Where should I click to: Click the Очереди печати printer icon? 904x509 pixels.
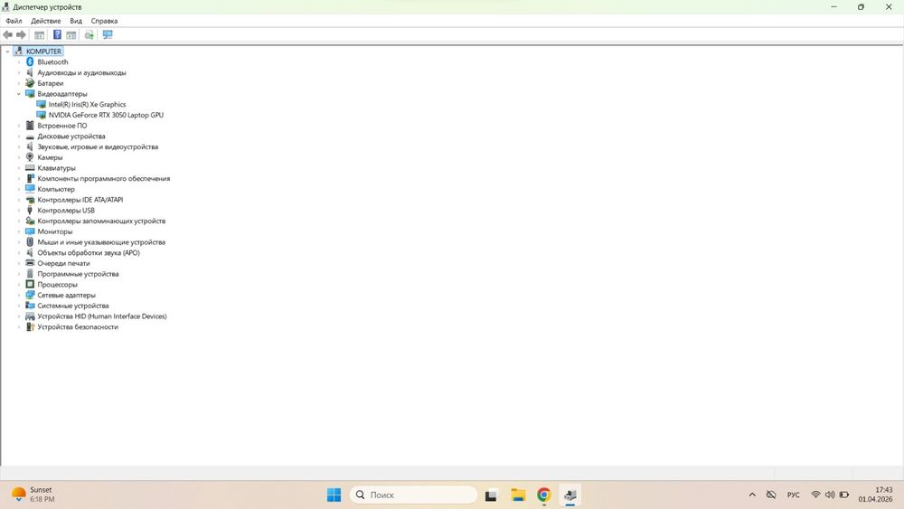click(30, 263)
